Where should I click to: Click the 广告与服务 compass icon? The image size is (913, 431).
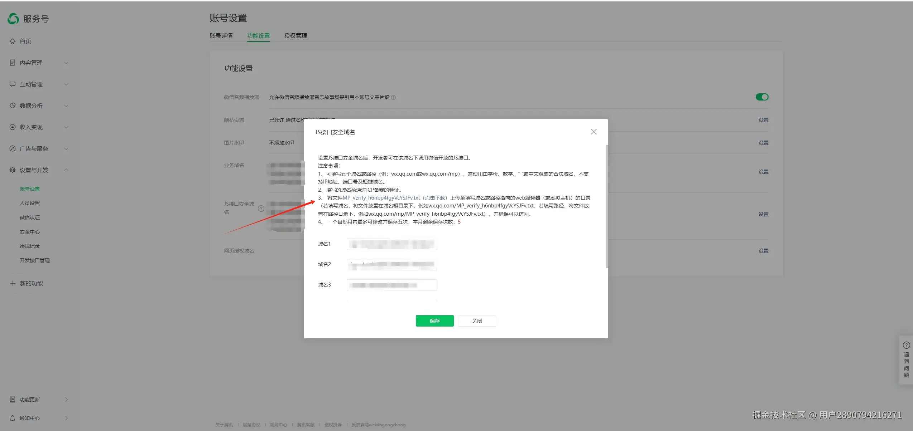coord(13,148)
